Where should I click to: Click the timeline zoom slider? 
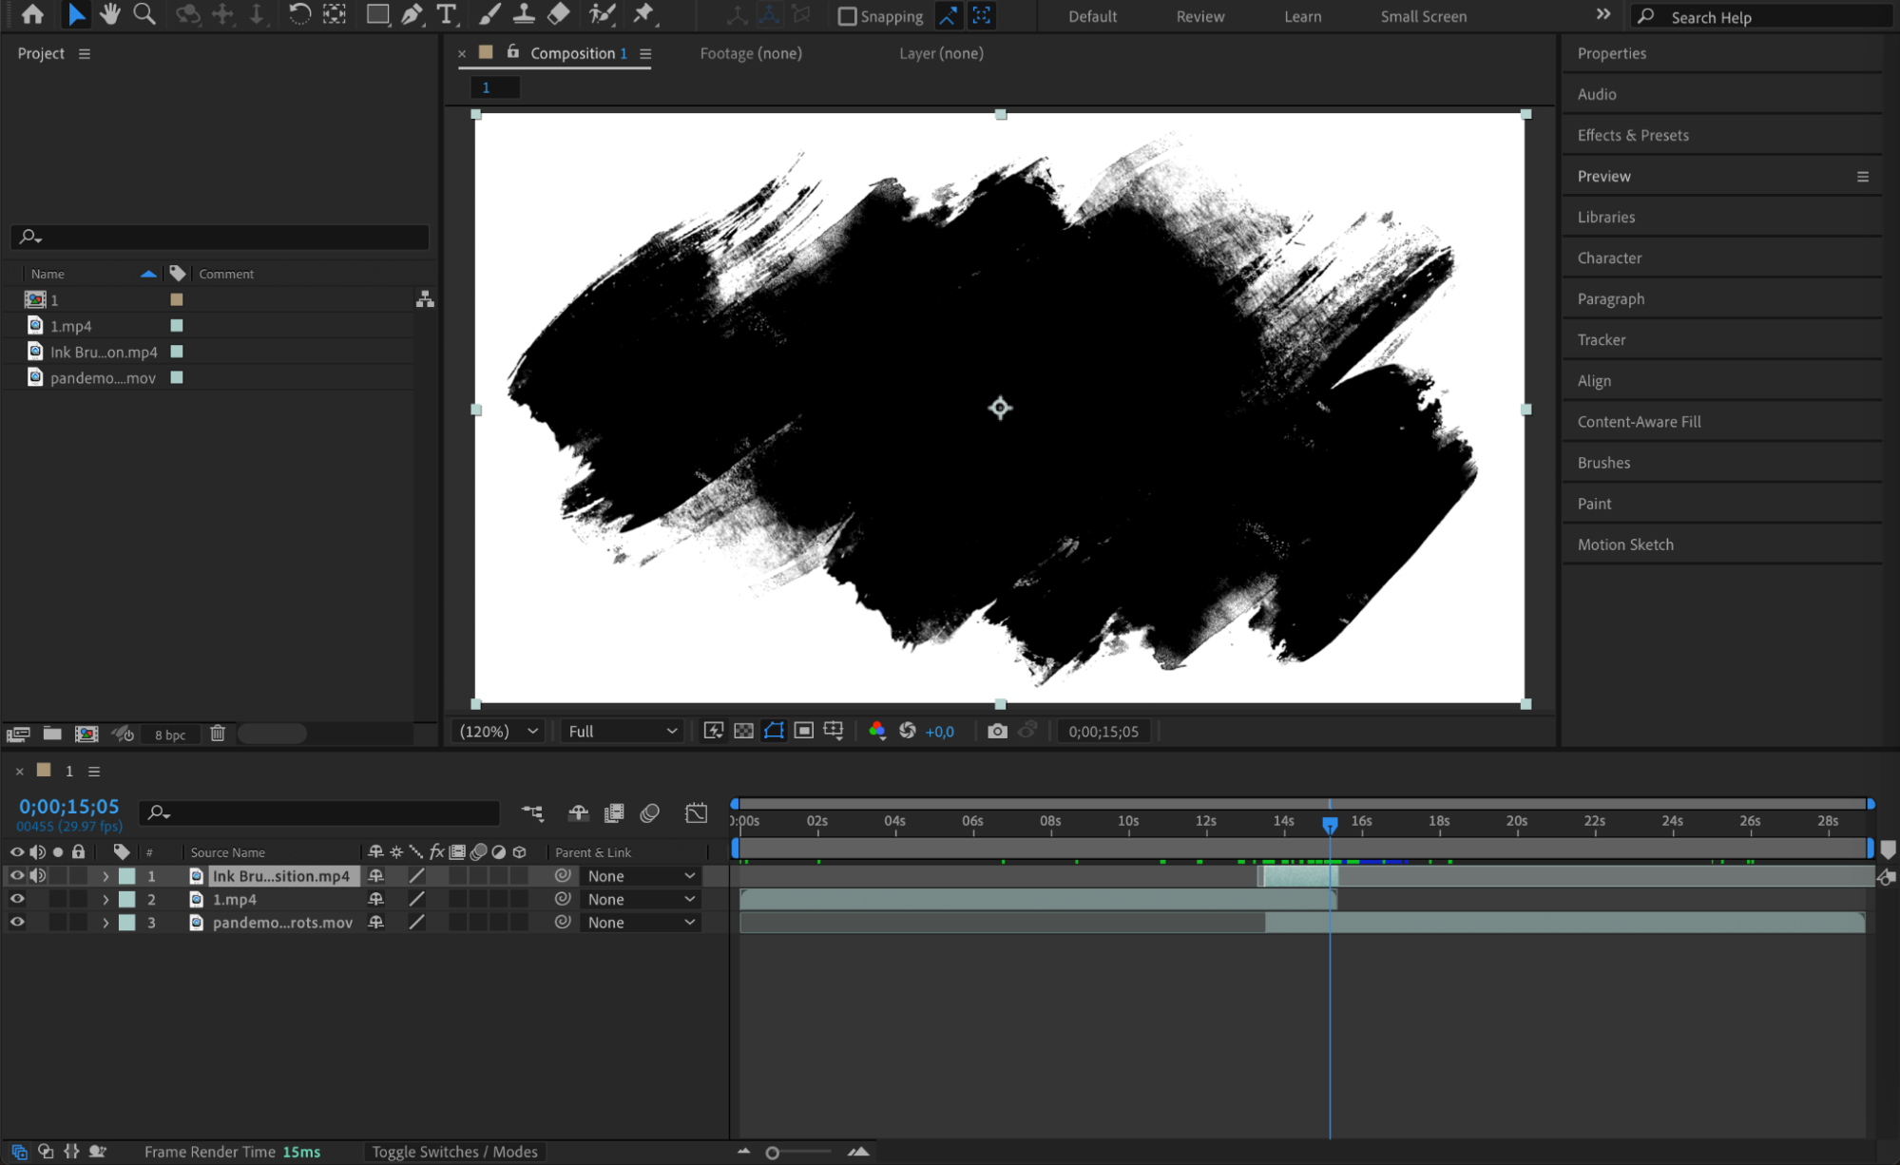773,1153
